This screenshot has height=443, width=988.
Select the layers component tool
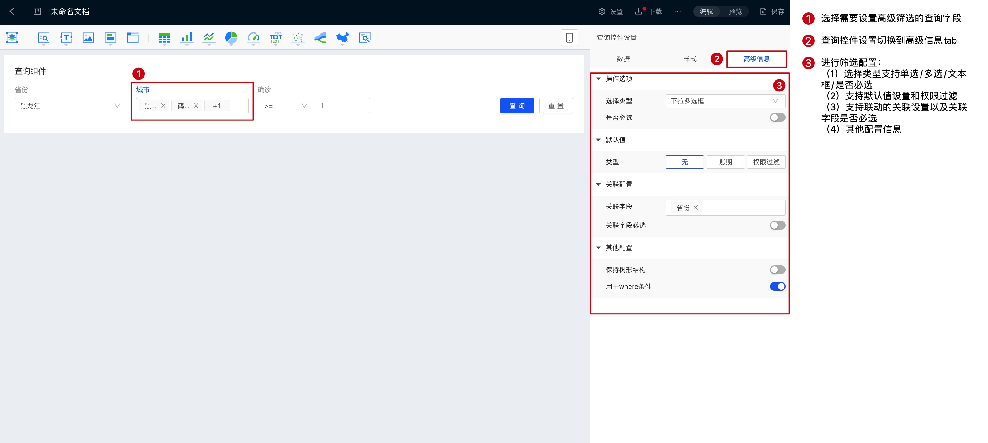click(12, 37)
